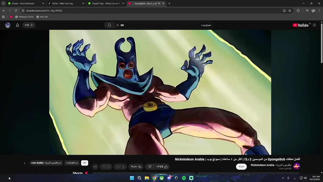Open File Explorer from the taskbar
Image resolution: width=323 pixels, height=182 pixels.
[x=147, y=178]
